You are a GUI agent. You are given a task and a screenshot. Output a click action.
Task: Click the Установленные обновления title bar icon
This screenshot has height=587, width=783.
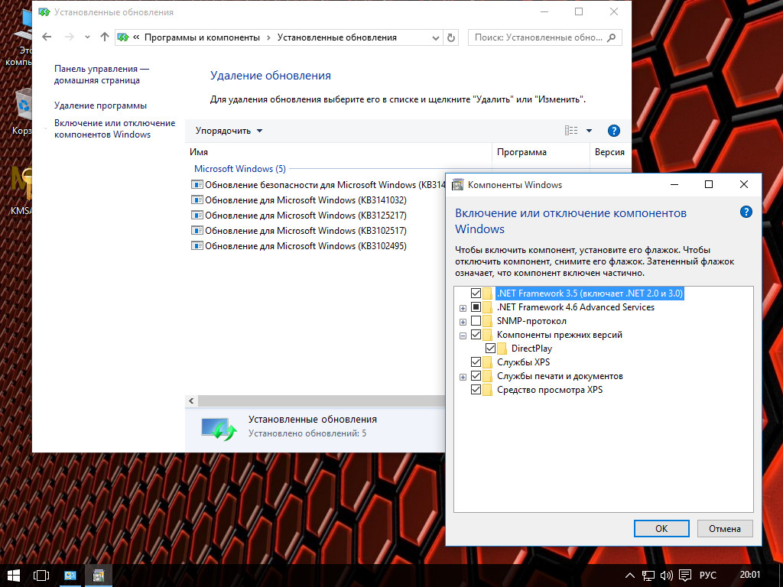(44, 12)
